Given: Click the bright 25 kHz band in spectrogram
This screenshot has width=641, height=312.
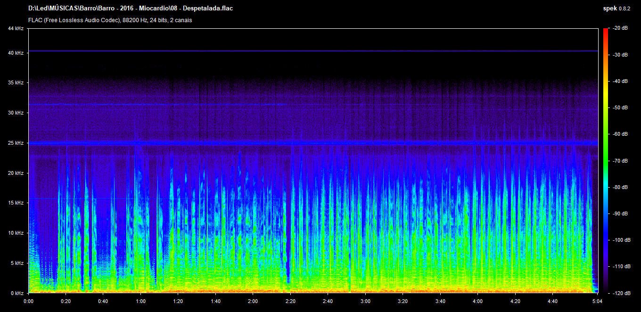Looking at the screenshot, I should point(313,142).
